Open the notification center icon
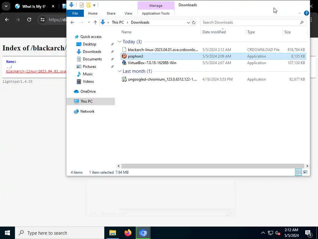The height and width of the screenshot is (239, 318). pyautogui.click(x=308, y=233)
